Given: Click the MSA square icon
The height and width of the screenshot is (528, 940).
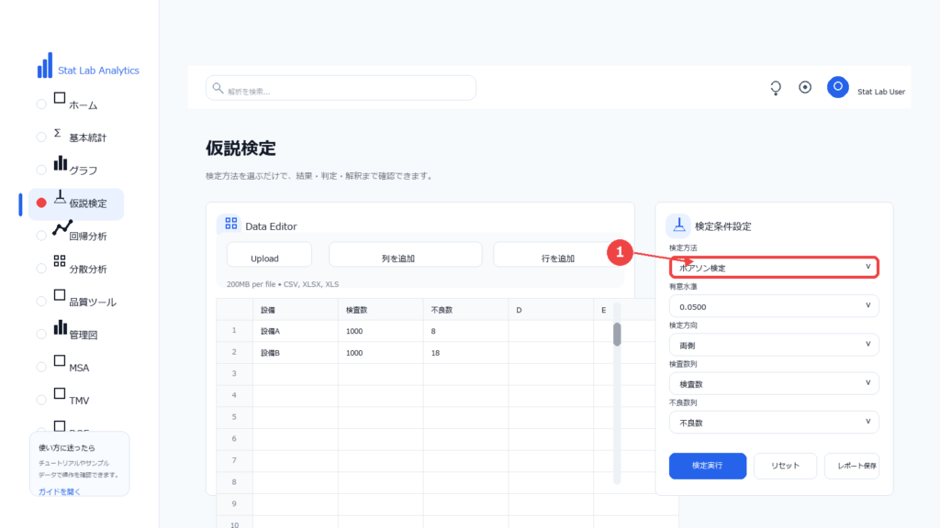Looking at the screenshot, I should point(60,360).
